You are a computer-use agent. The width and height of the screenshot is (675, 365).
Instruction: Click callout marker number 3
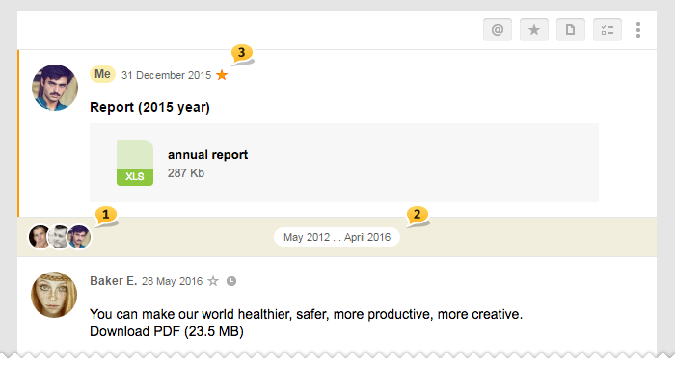pyautogui.click(x=241, y=54)
